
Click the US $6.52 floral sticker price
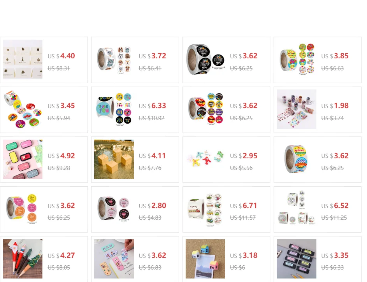click(335, 205)
